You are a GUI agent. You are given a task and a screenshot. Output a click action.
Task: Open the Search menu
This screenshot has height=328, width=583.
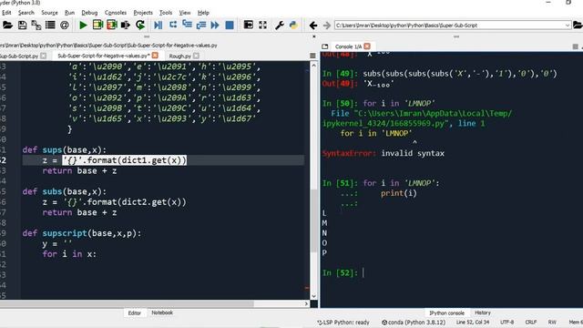click(26, 13)
